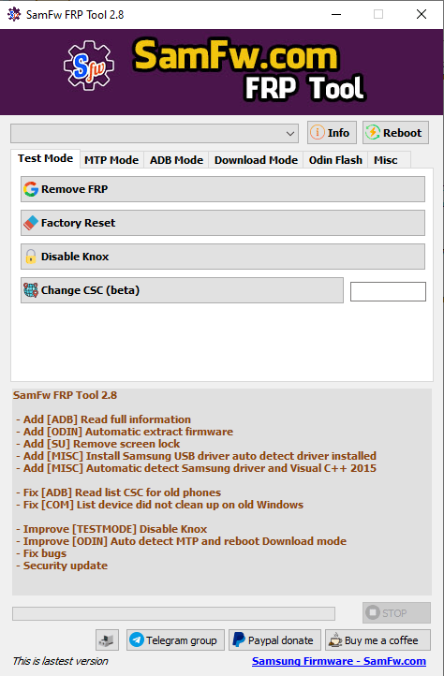Click the app icon in title bar
Viewport: 444px width, 676px height.
[x=14, y=14]
